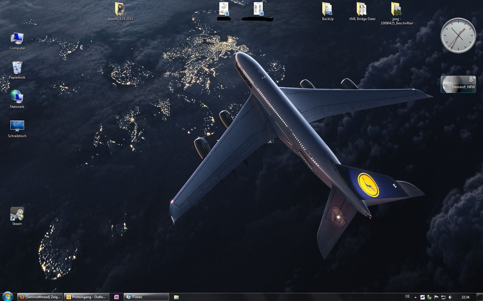Show hidden tray icons arrow
This screenshot has width=483, height=301.
(415, 297)
